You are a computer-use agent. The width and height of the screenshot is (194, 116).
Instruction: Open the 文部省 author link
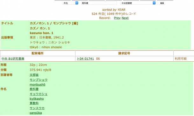coord(34,75)
